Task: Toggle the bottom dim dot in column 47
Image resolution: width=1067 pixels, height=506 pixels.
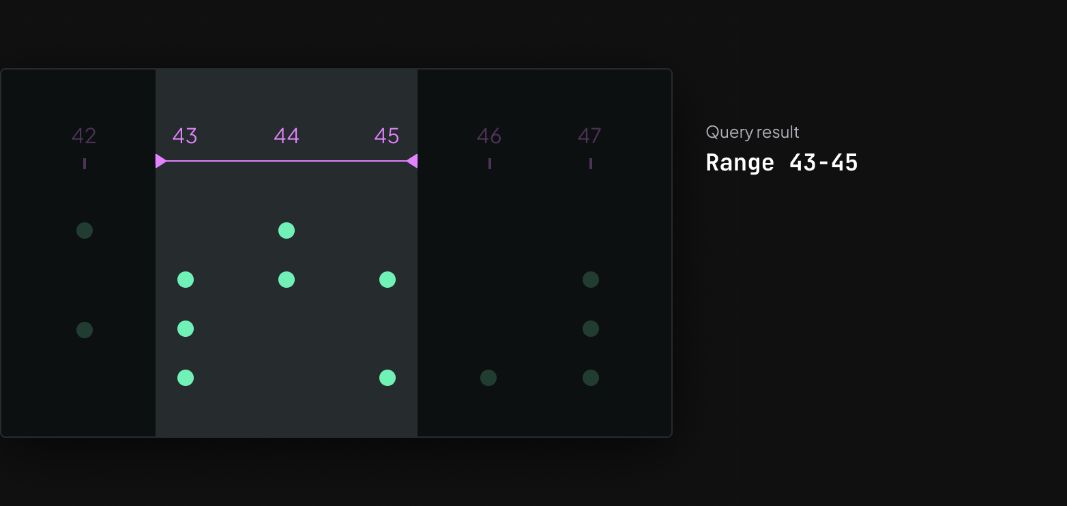Action: [x=590, y=377]
